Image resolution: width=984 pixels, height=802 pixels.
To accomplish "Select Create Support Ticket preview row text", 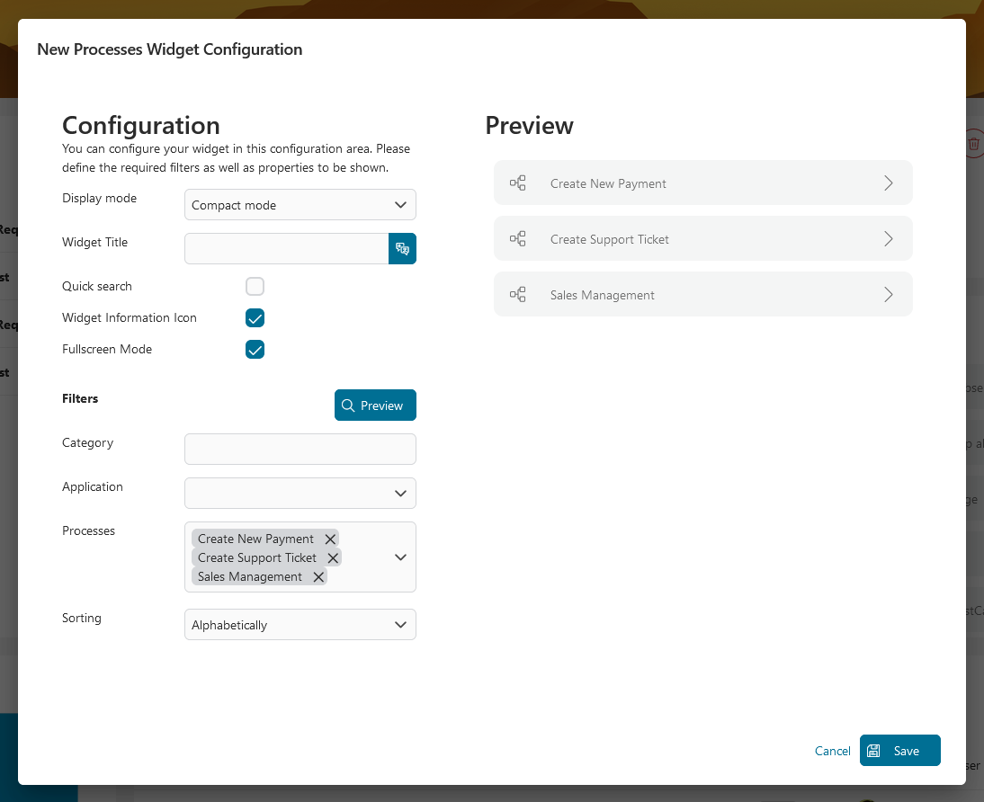I will pyautogui.click(x=609, y=240).
